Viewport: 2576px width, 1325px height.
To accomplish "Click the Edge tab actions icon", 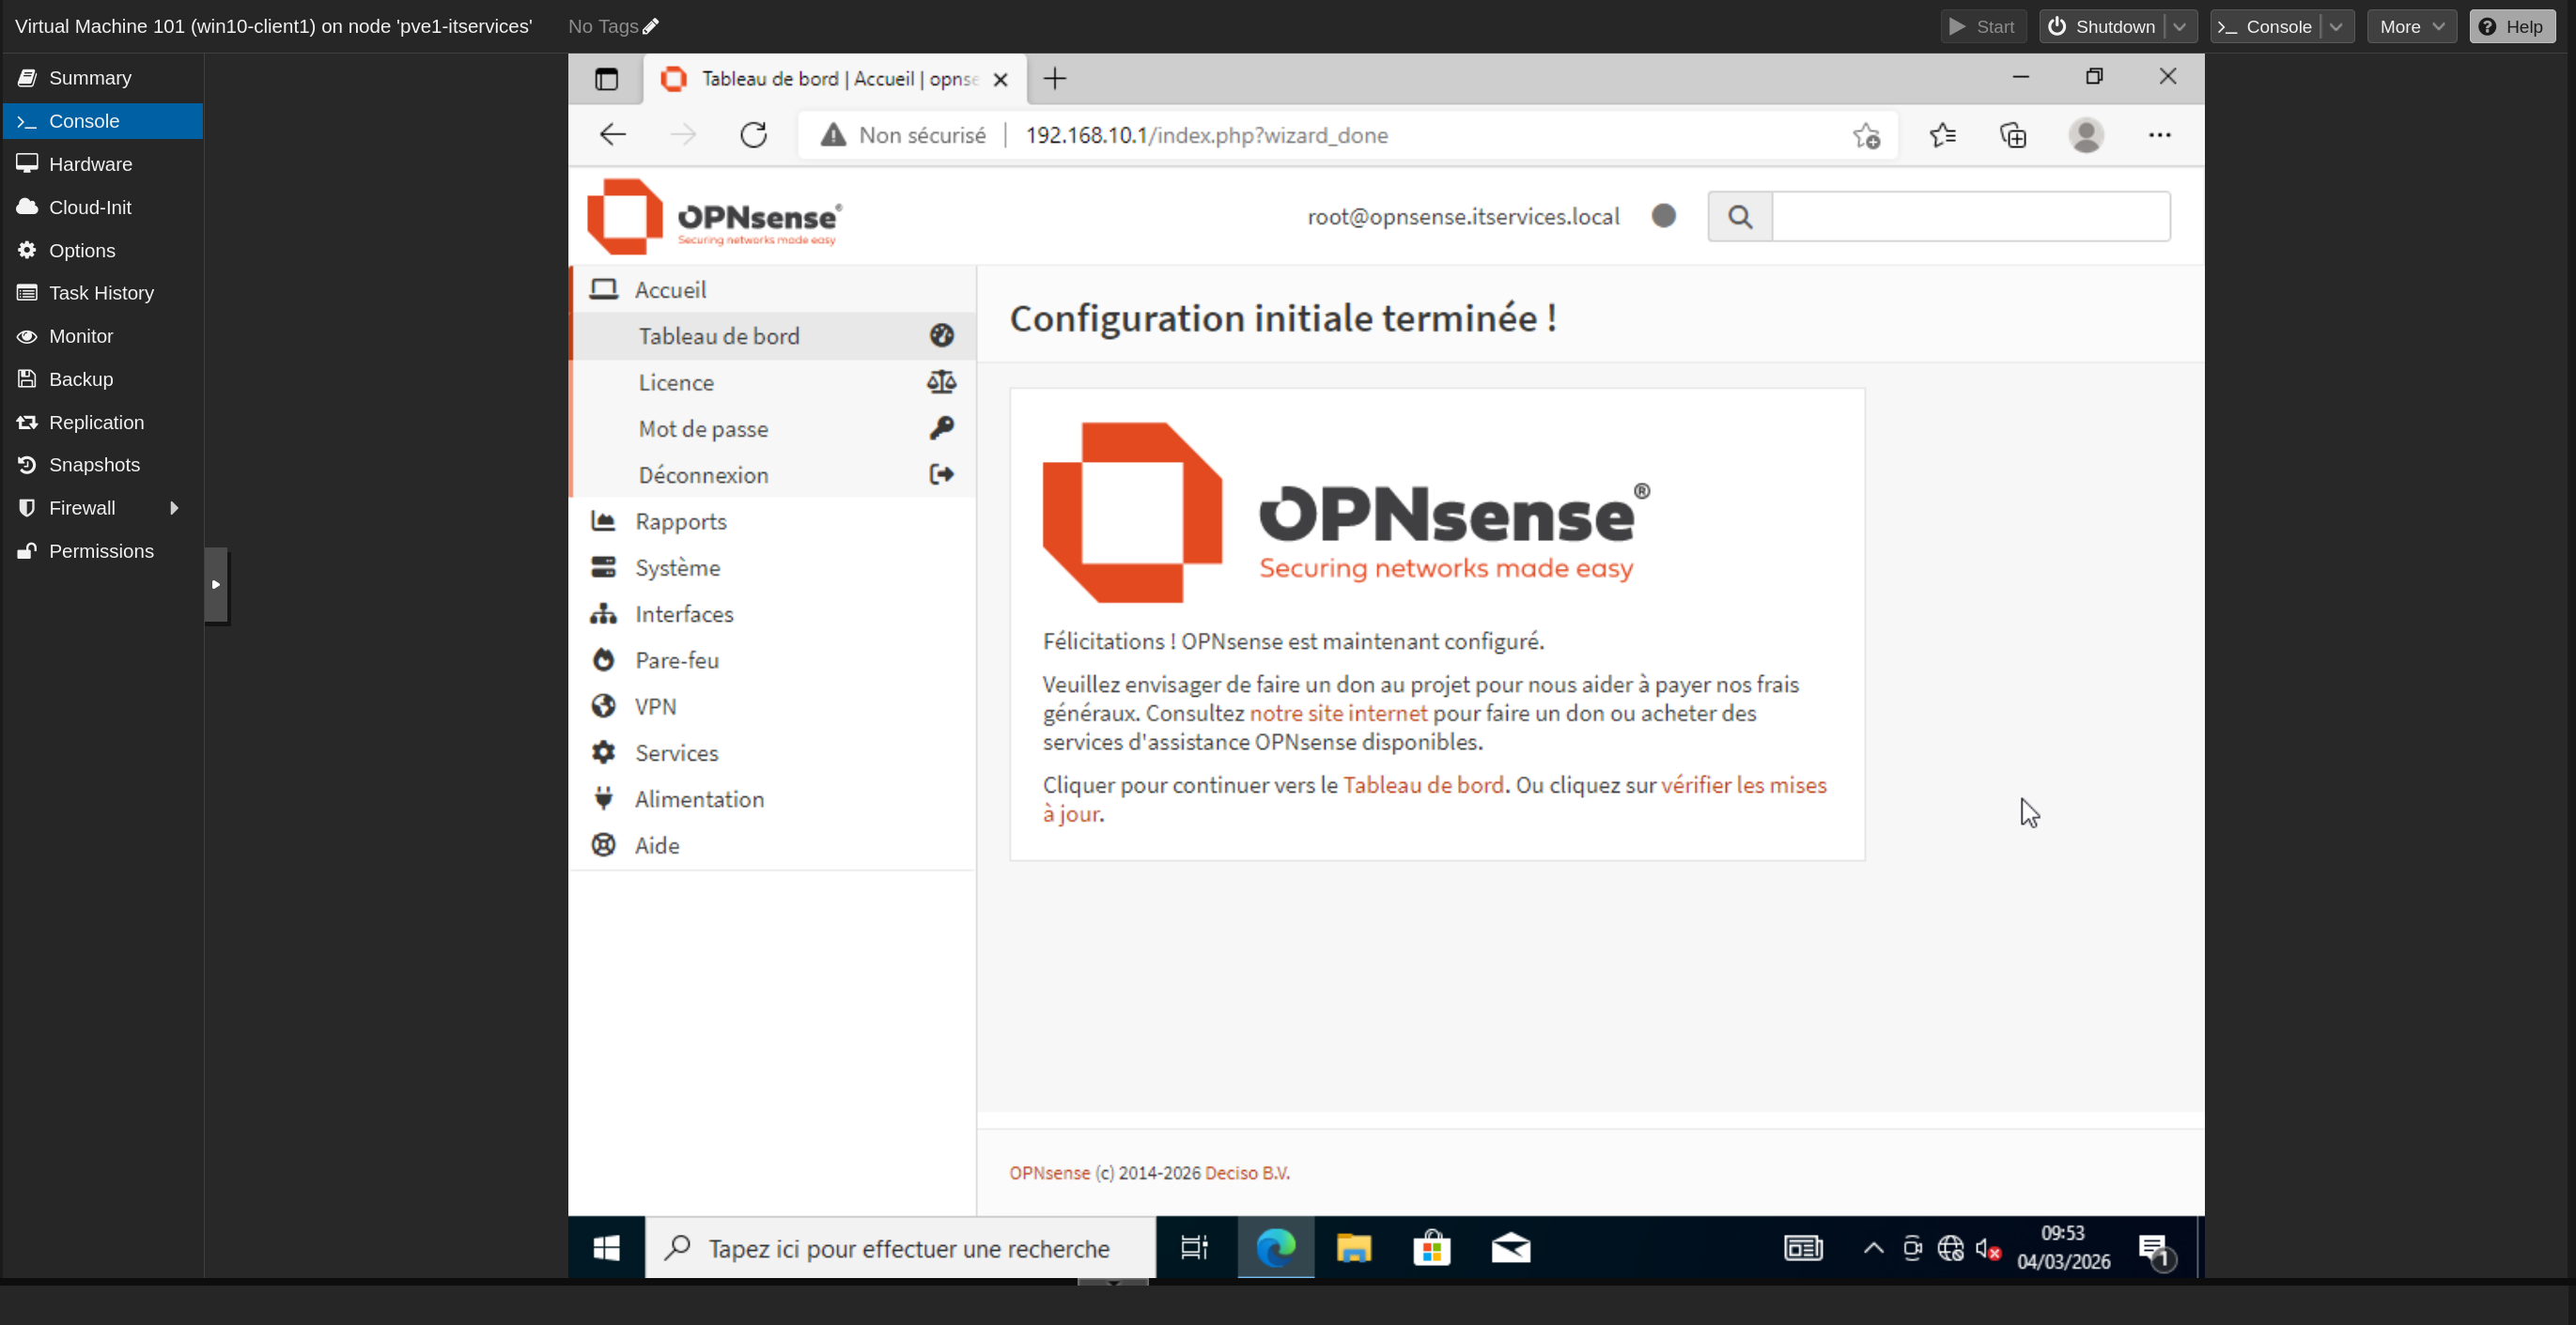I will tap(606, 79).
